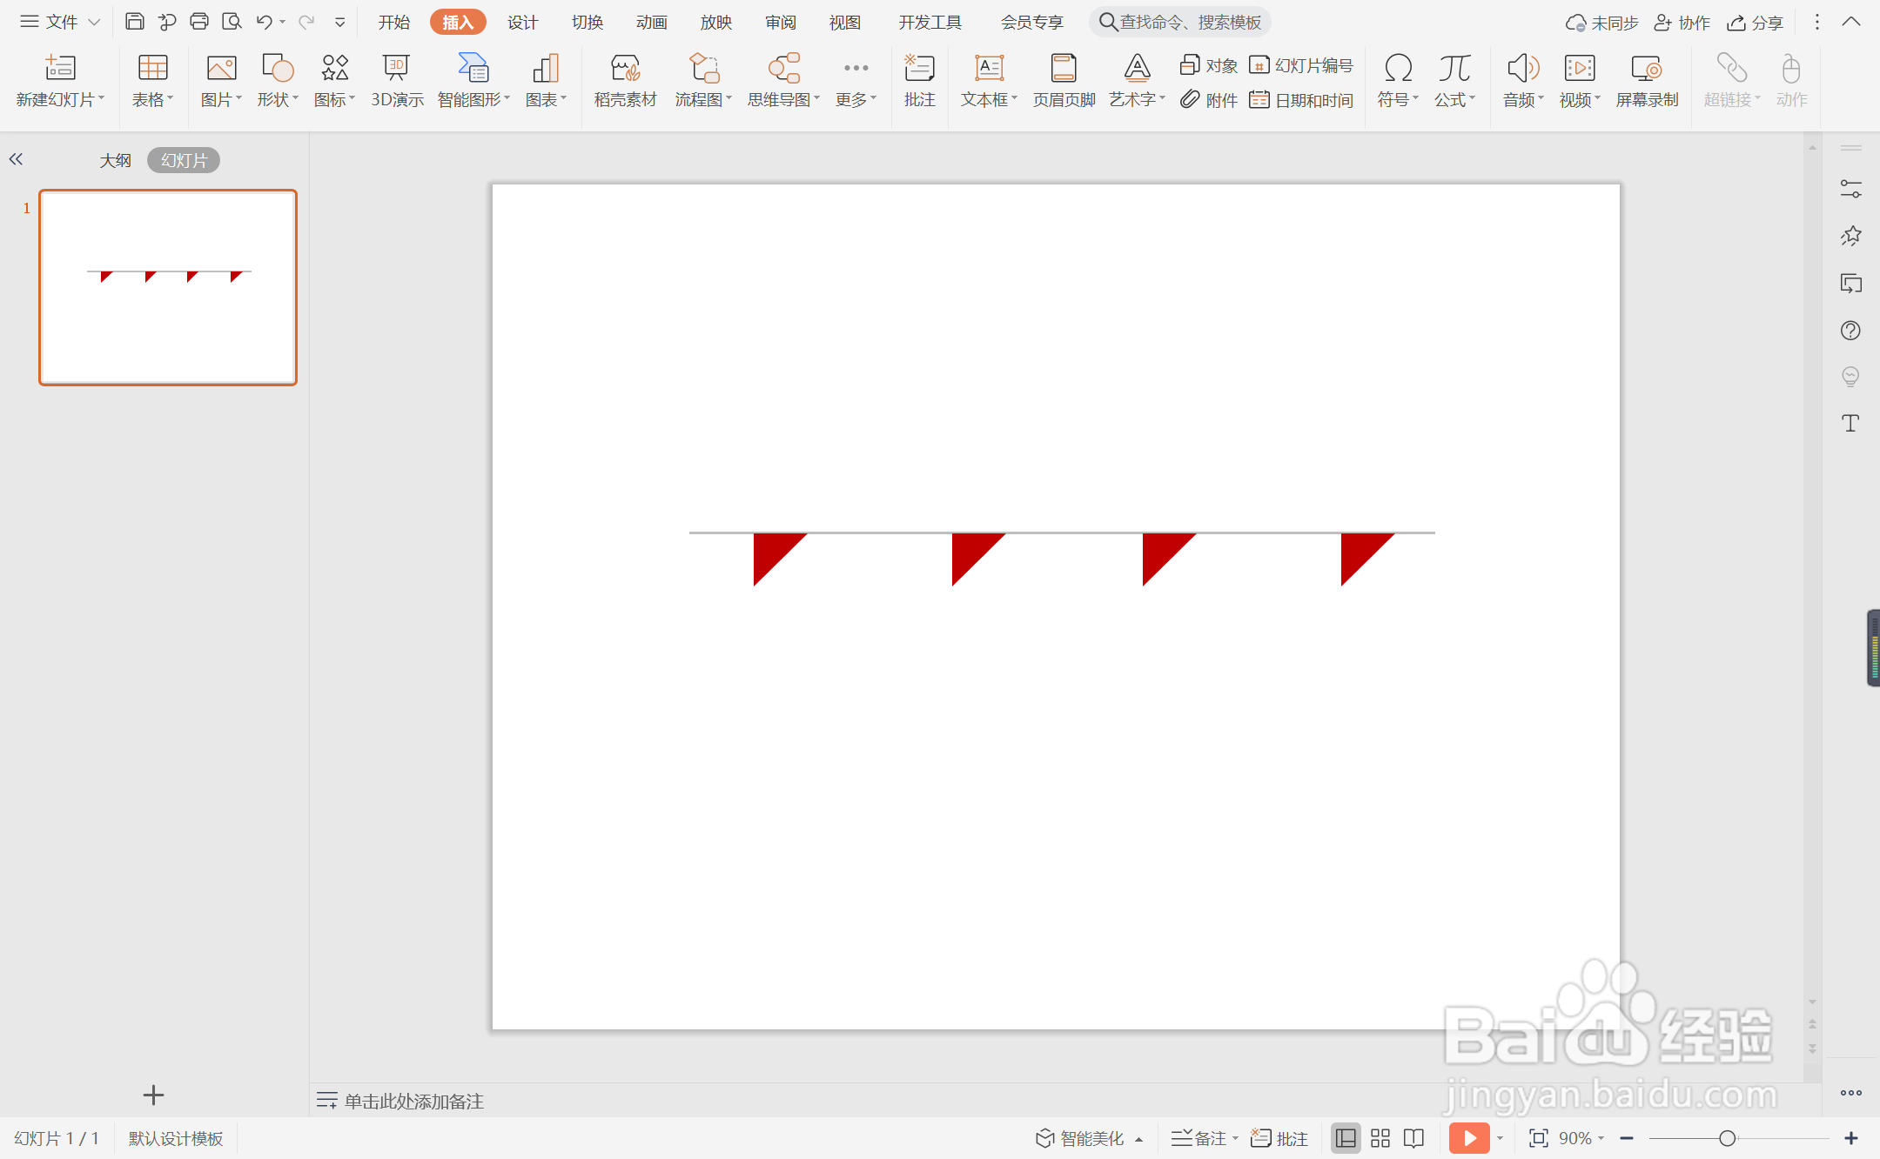Viewport: 1880px width, 1159px height.
Task: Switch panel to 大纲 outline view
Action: point(115,160)
